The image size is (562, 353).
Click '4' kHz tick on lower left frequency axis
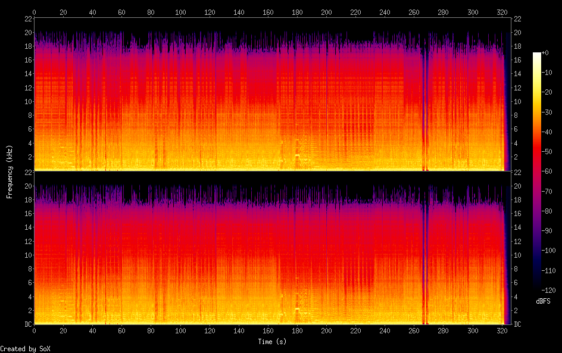(30, 296)
